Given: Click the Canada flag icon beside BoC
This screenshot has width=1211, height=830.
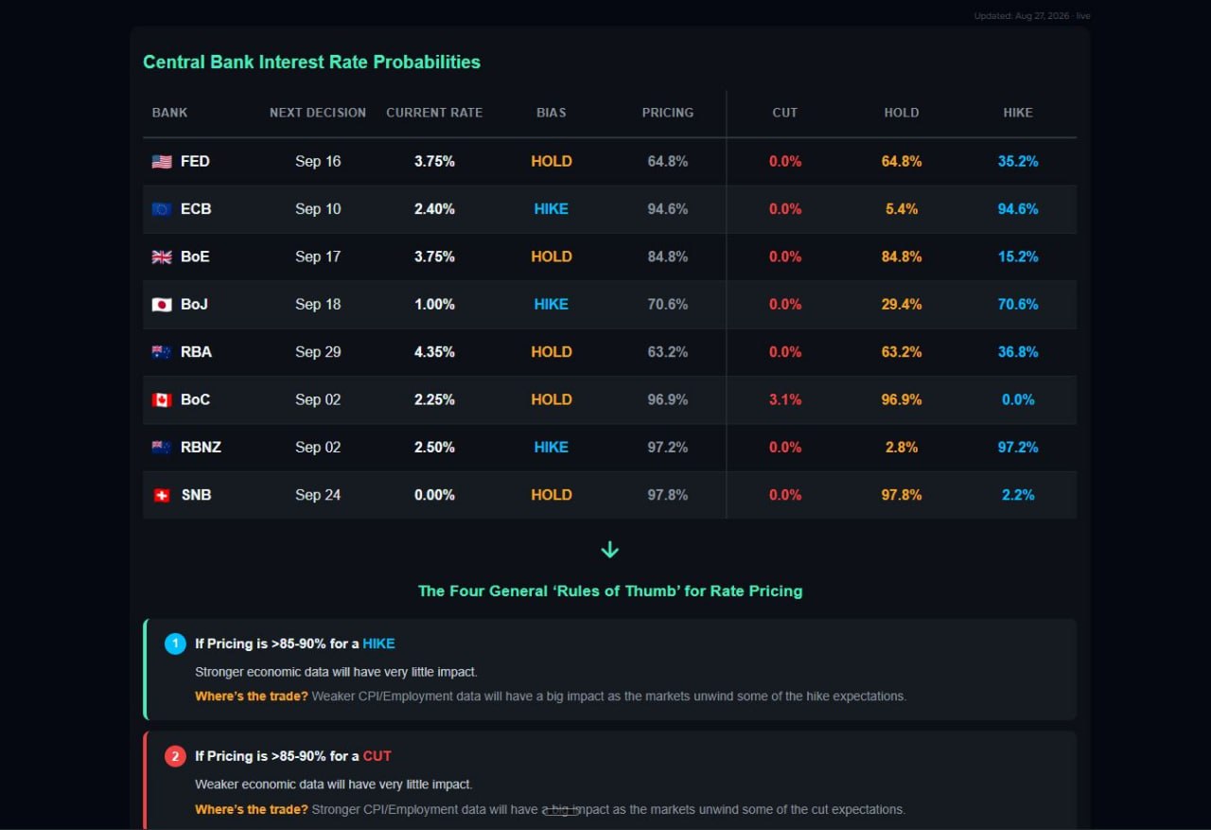Looking at the screenshot, I should coord(162,399).
